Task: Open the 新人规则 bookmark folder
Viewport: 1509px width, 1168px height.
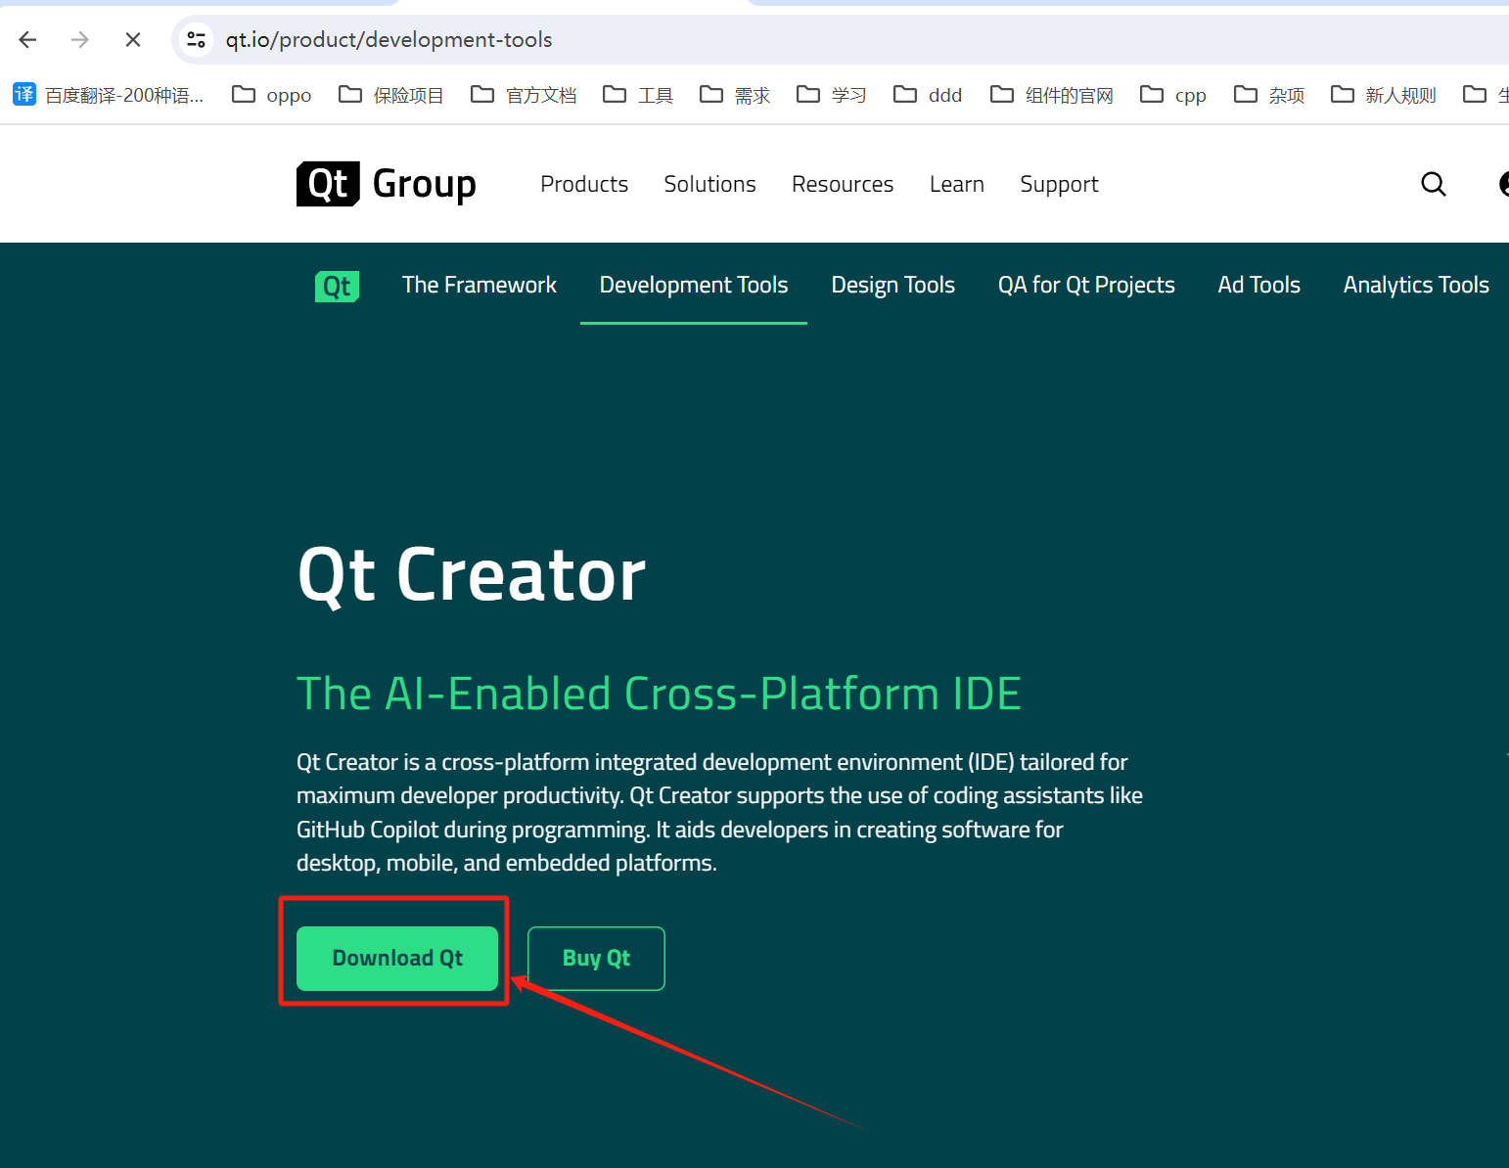Action: tap(1383, 95)
